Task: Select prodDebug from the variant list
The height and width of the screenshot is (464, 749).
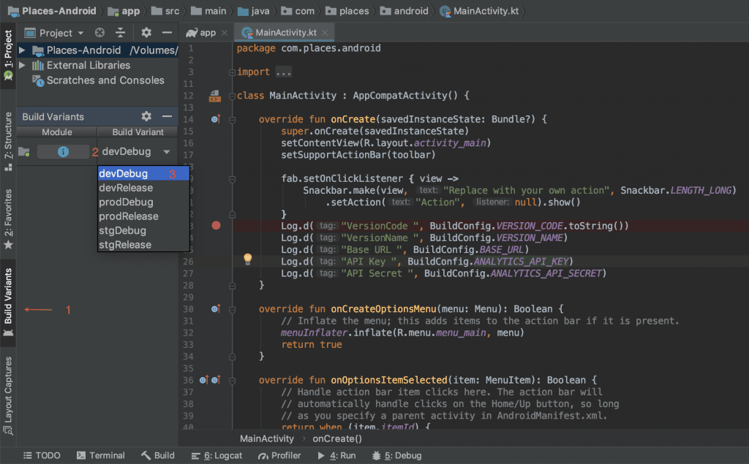Action: click(143, 202)
